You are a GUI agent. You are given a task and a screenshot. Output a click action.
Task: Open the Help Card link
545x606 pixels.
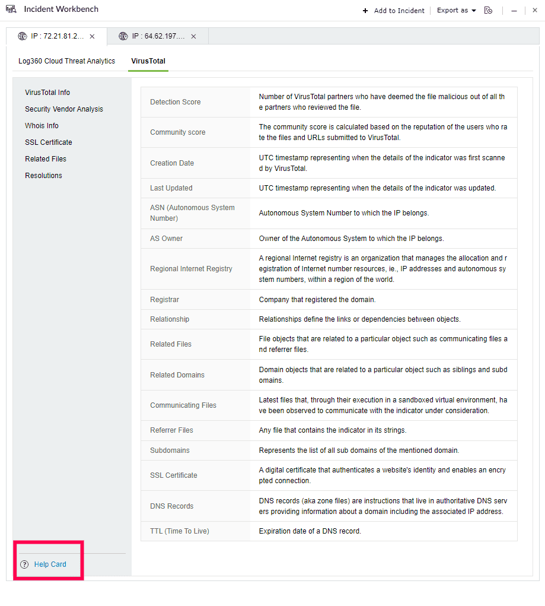coord(50,564)
